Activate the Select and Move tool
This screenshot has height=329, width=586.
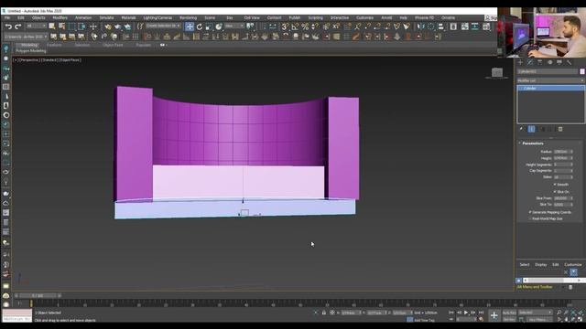190,27
